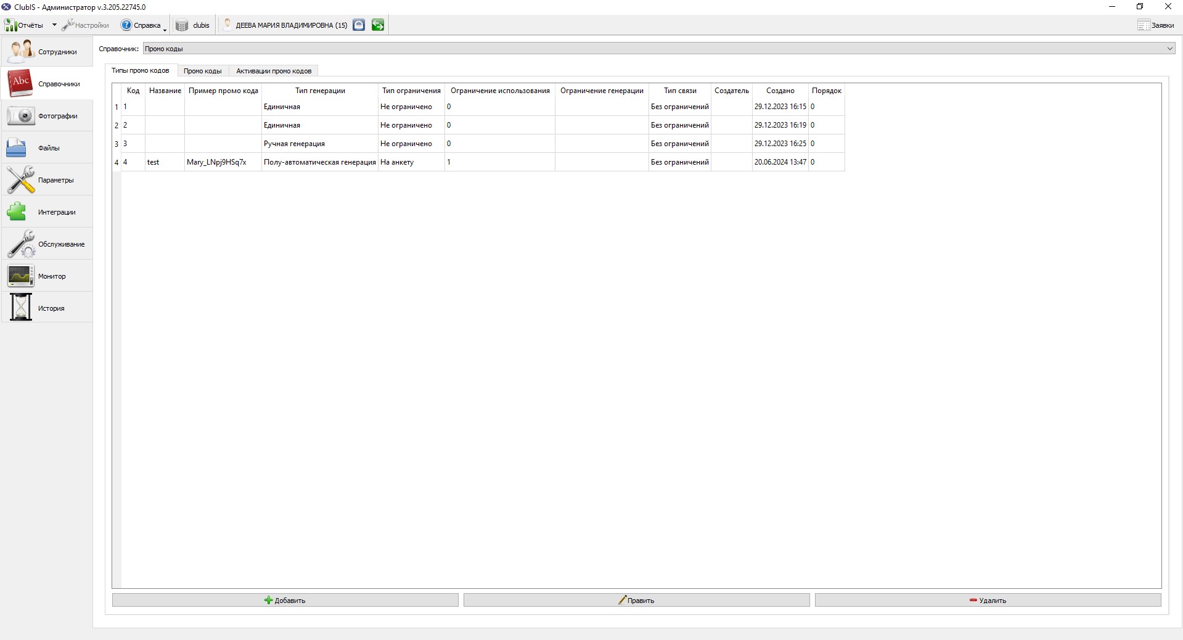Sort by the Порядок column header
This screenshot has width=1183, height=640.
point(827,91)
